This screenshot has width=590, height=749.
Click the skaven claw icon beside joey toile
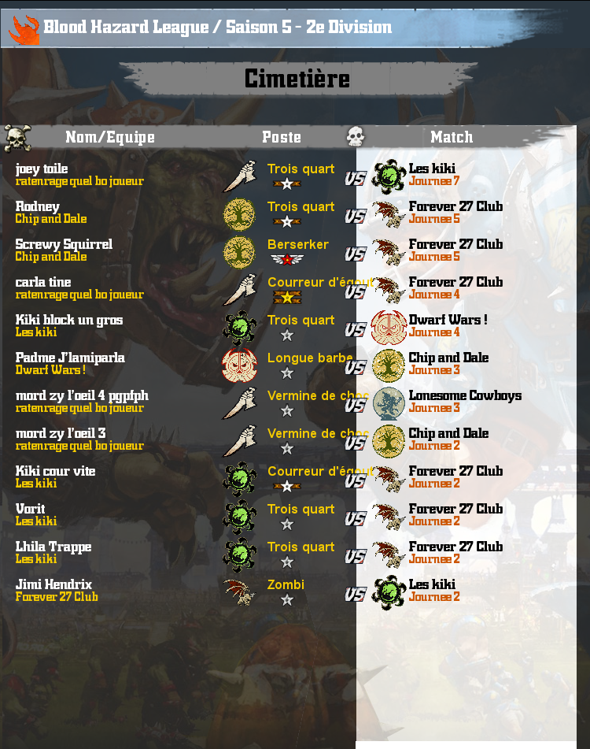(x=240, y=176)
